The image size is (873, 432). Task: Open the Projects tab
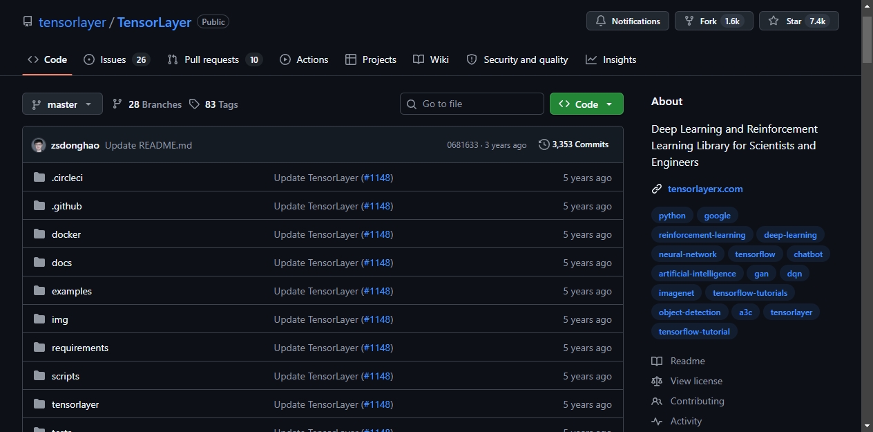pyautogui.click(x=371, y=59)
